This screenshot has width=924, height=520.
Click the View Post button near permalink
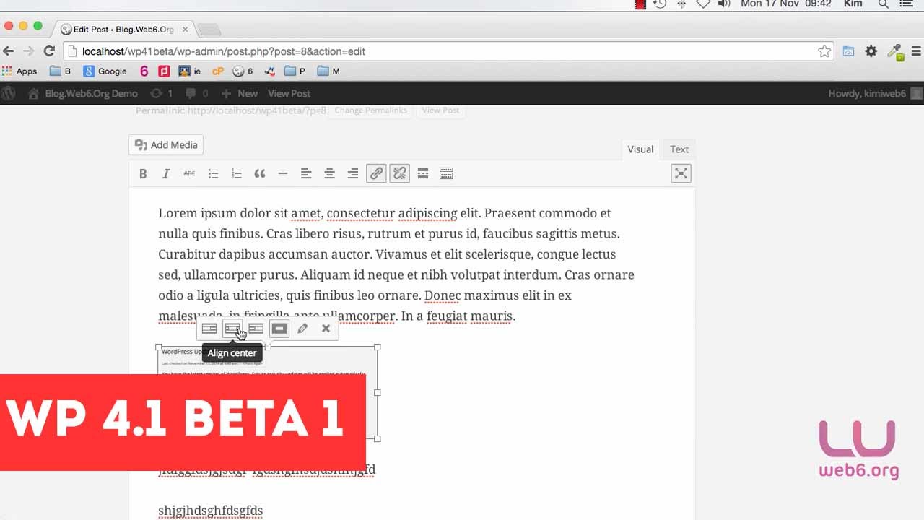click(x=440, y=110)
